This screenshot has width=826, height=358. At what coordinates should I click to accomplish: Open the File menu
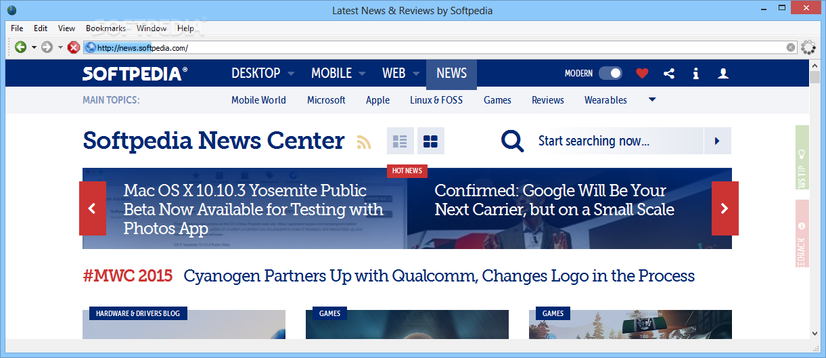click(x=17, y=28)
